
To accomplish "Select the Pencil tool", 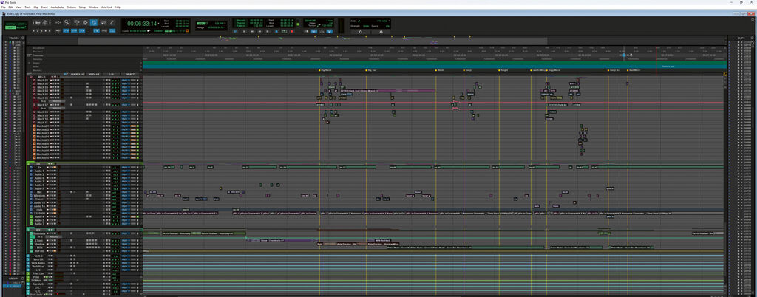I will tap(112, 22).
